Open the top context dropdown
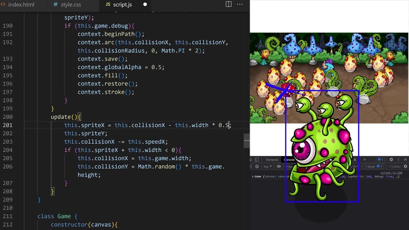 pyautogui.click(x=267, y=166)
